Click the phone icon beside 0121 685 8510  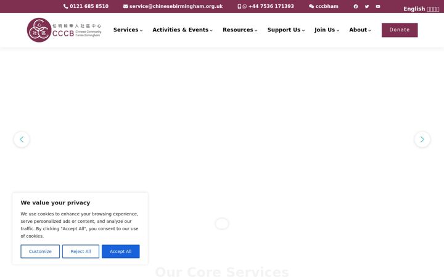(66, 6)
